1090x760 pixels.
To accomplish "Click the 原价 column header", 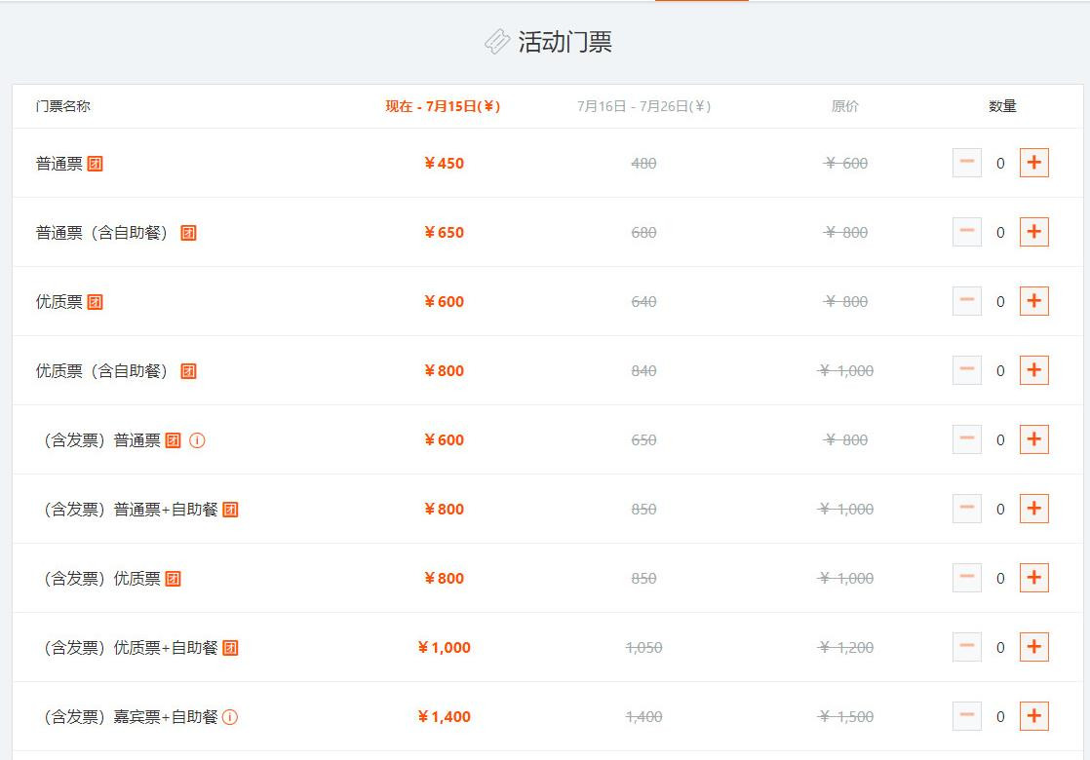I will point(844,107).
